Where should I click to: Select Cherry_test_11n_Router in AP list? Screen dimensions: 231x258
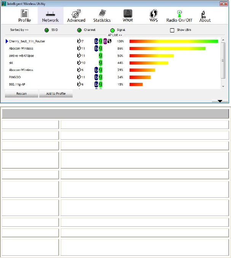pyautogui.click(x=27, y=41)
